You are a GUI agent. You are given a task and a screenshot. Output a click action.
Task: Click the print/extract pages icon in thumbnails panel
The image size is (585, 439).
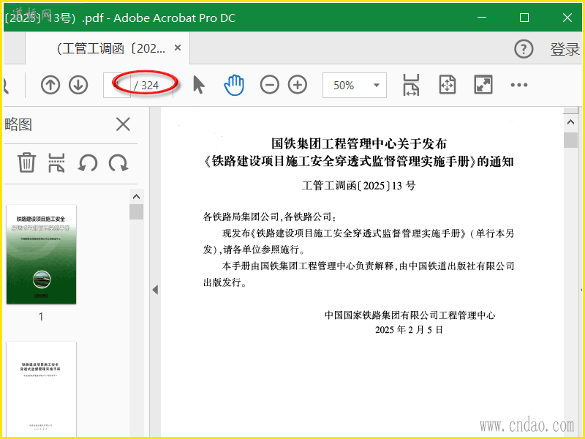click(x=57, y=162)
